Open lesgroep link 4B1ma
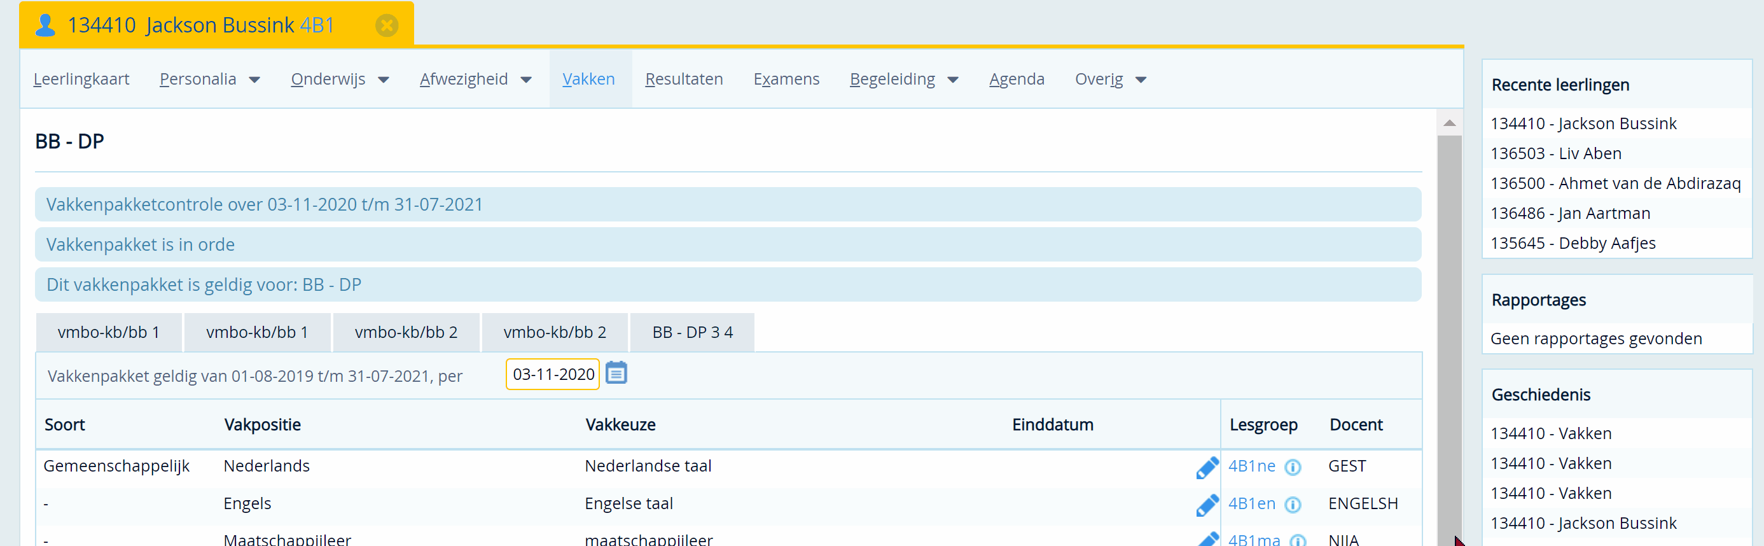This screenshot has width=1764, height=546. (1254, 540)
